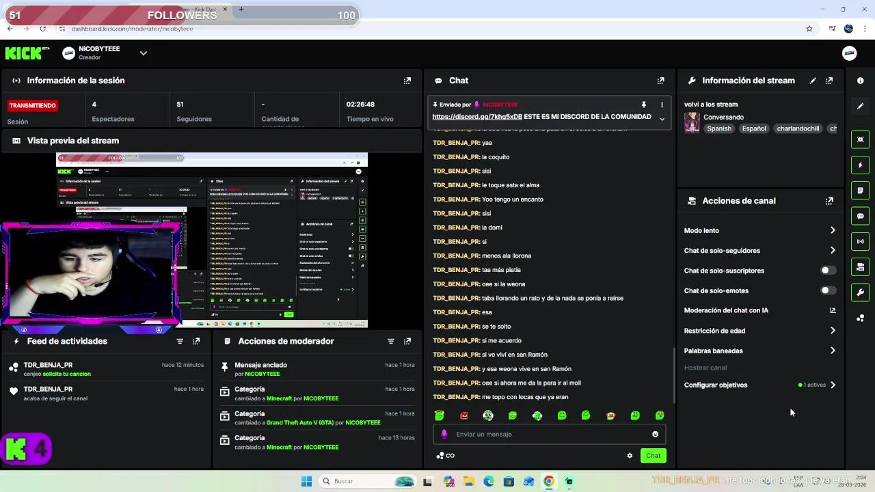Open pinned message three-dot menu

[662, 105]
